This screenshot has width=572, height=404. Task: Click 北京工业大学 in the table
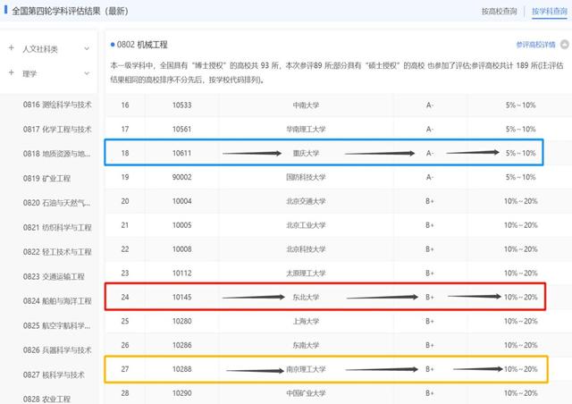pyautogui.click(x=306, y=225)
